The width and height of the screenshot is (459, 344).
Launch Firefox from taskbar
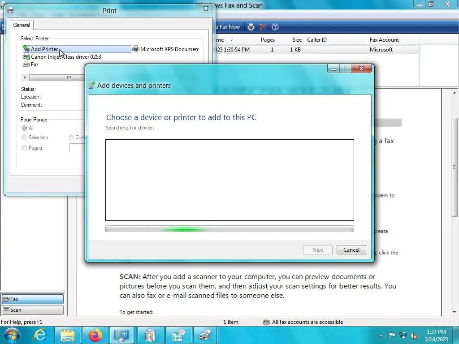click(95, 335)
